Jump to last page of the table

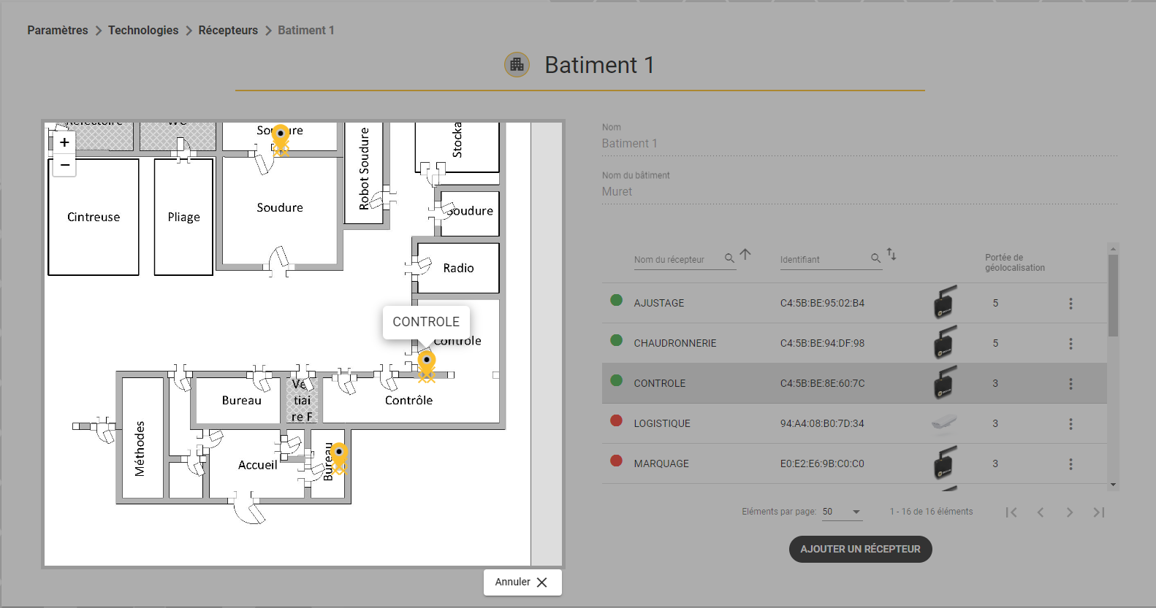point(1099,512)
